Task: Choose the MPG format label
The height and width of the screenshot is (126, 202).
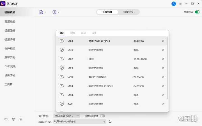Action: coord(70,59)
